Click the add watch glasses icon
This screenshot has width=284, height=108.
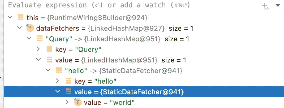[x=265, y=6]
